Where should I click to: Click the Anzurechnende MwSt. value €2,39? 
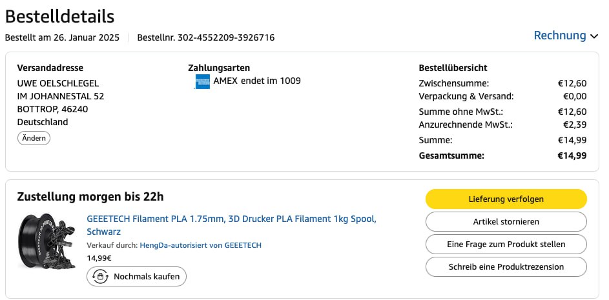point(572,125)
